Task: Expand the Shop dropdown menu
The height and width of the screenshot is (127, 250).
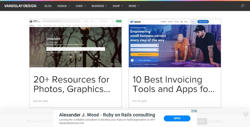Action: [118, 6]
